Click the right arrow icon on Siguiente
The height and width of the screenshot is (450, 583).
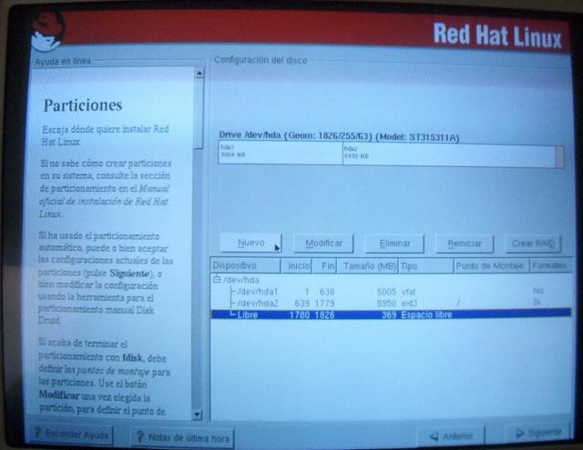point(520,433)
